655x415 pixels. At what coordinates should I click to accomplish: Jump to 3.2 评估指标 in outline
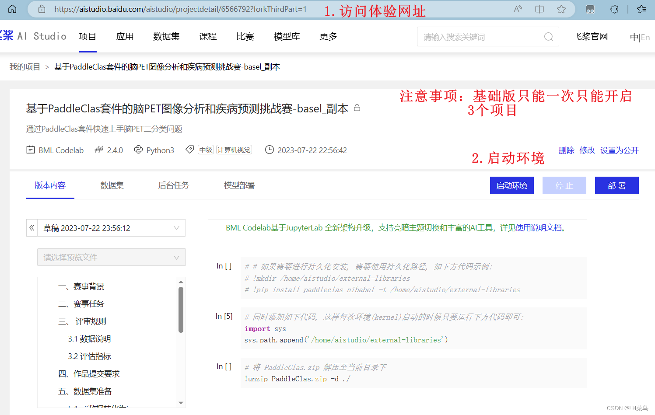(89, 356)
